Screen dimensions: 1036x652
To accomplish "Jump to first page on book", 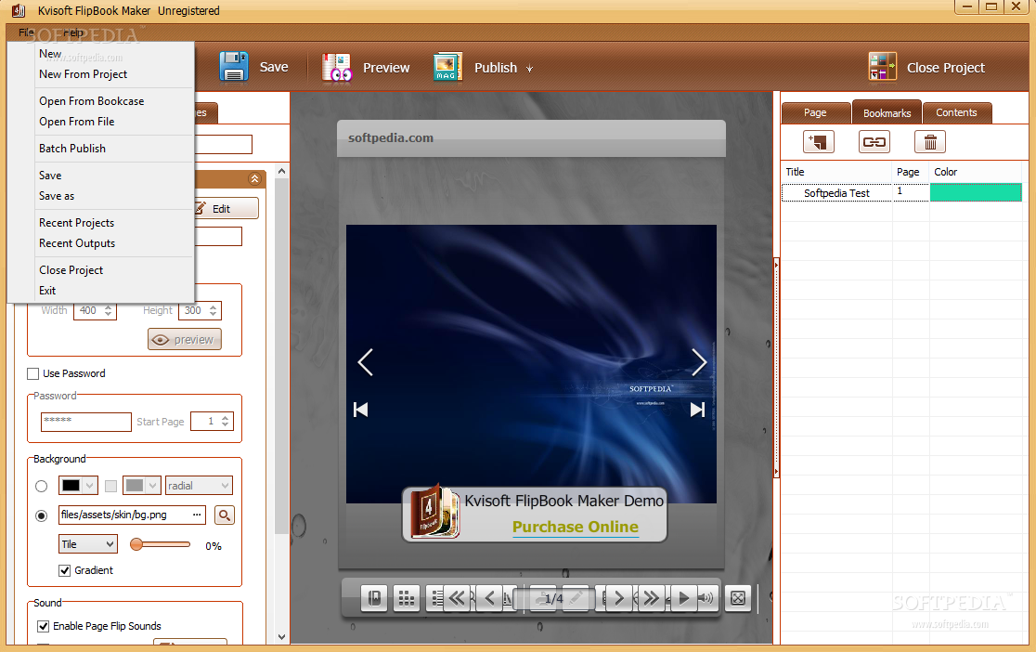I will 361,410.
